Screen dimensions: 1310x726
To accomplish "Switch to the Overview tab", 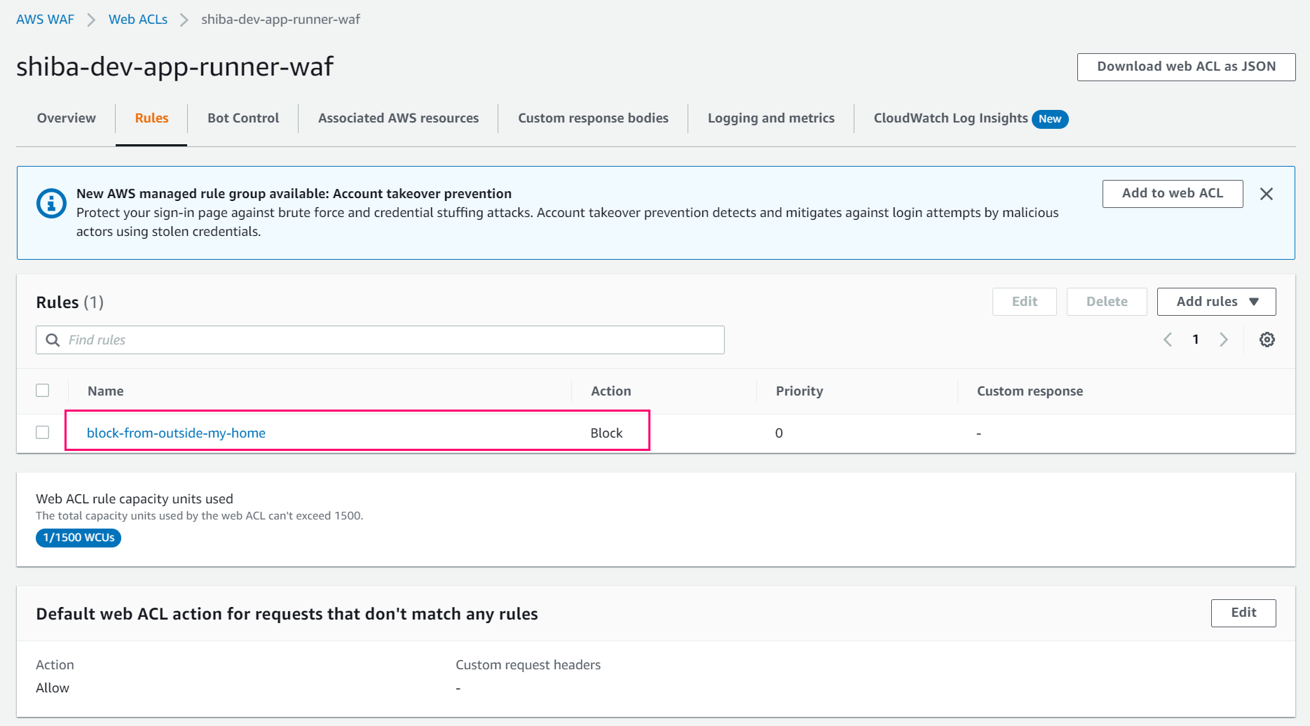I will [x=67, y=118].
